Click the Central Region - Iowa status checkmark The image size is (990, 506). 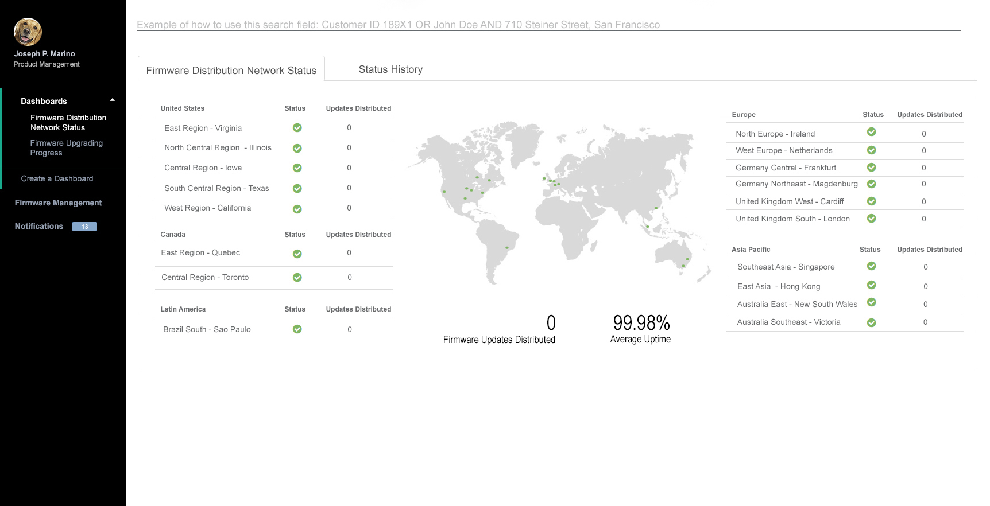click(x=297, y=168)
